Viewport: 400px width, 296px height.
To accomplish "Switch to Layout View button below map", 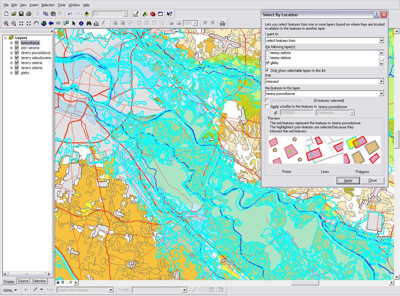I will (63, 282).
